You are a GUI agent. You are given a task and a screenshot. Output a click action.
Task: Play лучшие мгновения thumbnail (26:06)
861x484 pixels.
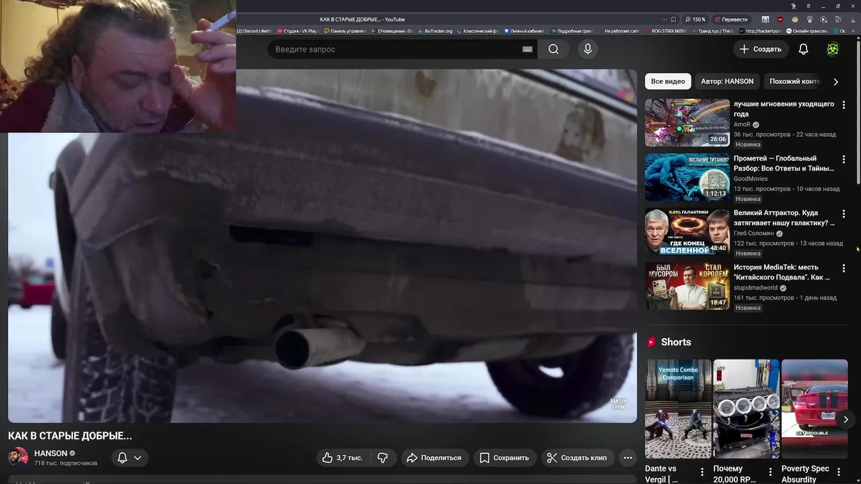point(687,122)
